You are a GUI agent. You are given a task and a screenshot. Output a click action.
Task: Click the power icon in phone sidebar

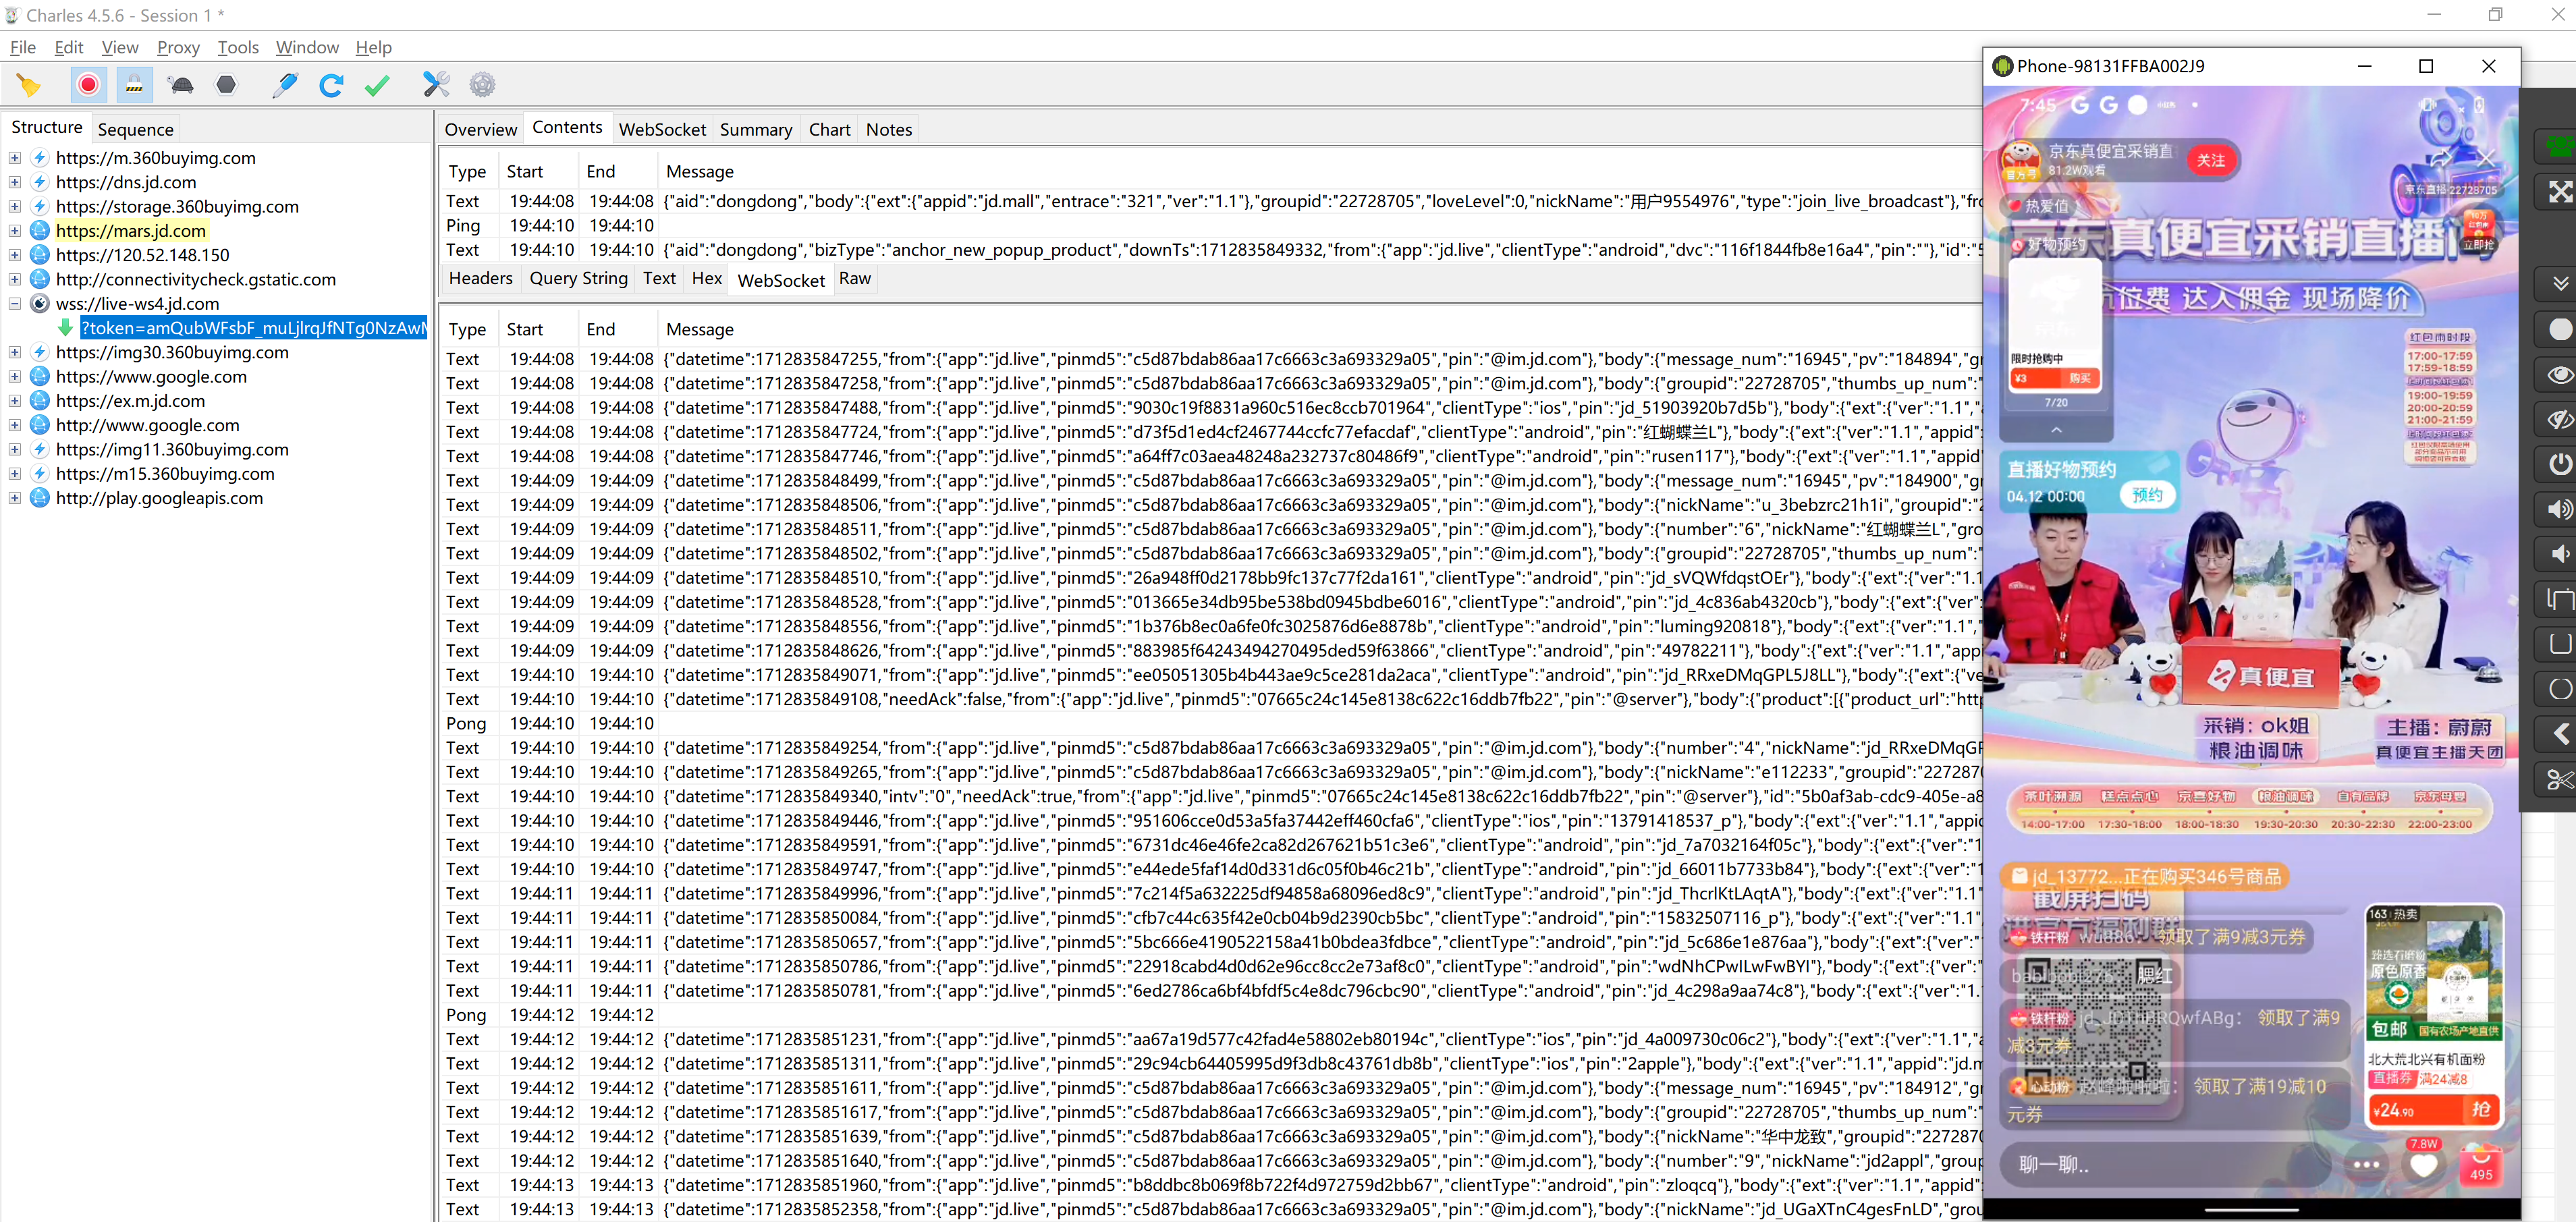click(2559, 464)
